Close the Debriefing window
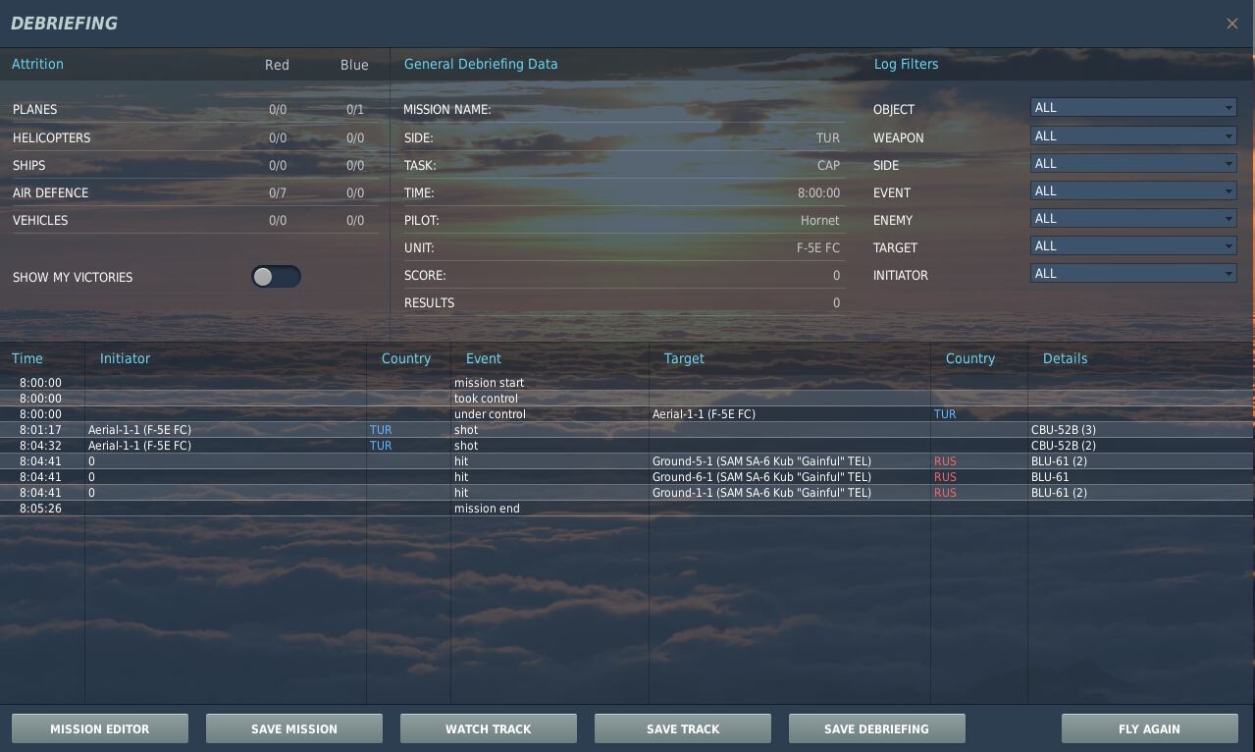This screenshot has height=752, width=1255. click(1231, 24)
